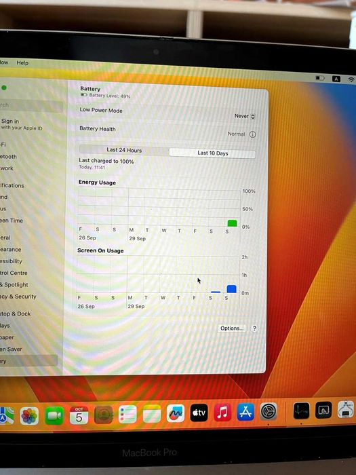Click the Battery Level: 49% text

click(x=110, y=96)
